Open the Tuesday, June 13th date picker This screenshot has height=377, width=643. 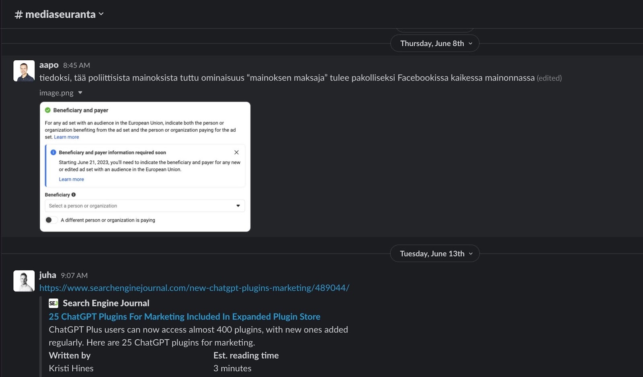[x=434, y=254]
